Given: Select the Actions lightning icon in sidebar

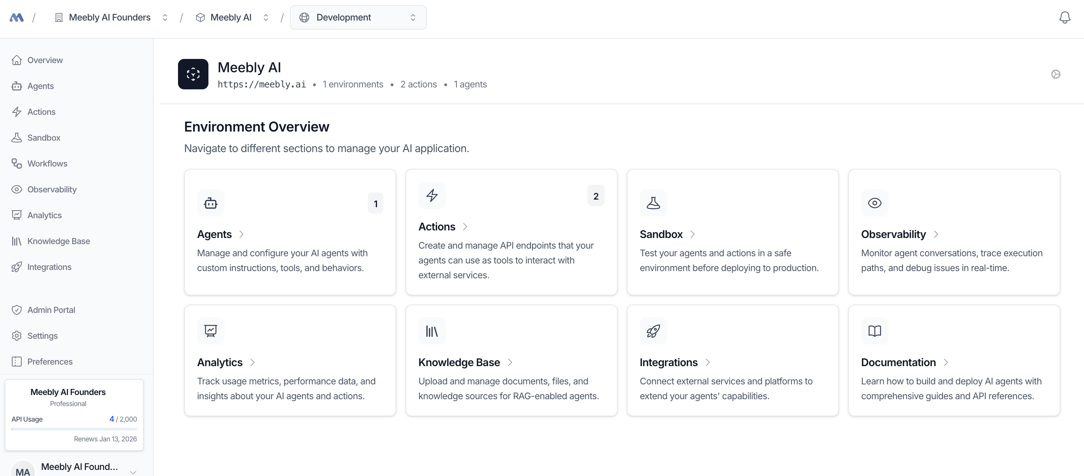Looking at the screenshot, I should (17, 111).
